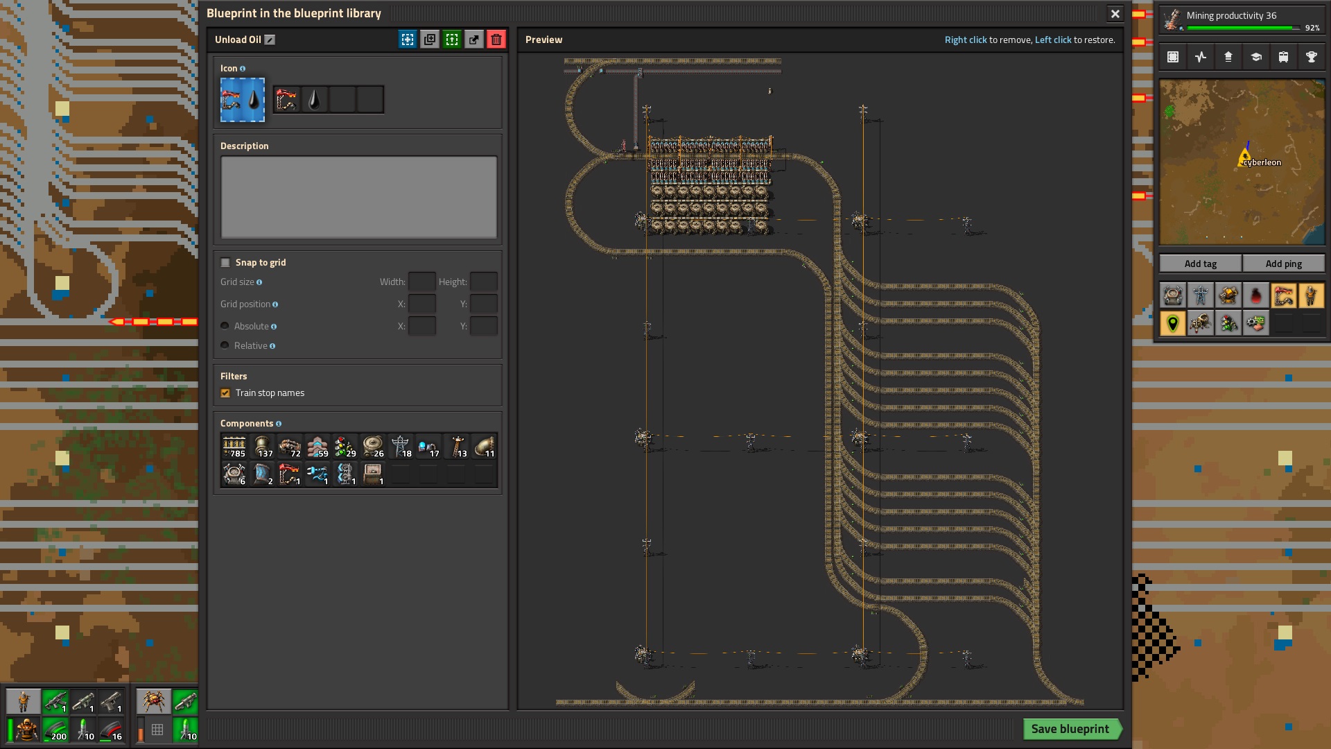Screen dimensions: 1331x749
Task: Click the Save blueprint button
Action: (x=1070, y=729)
